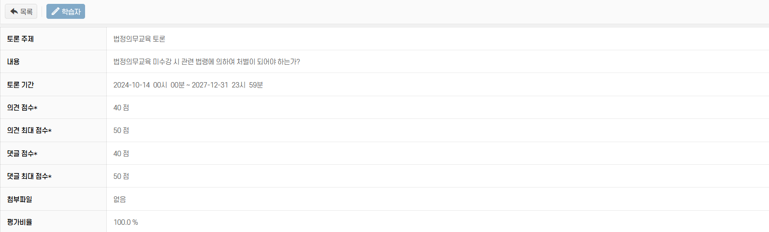The image size is (769, 232).
Task: Click the 의견 최대 점수 label
Action: click(x=29, y=130)
